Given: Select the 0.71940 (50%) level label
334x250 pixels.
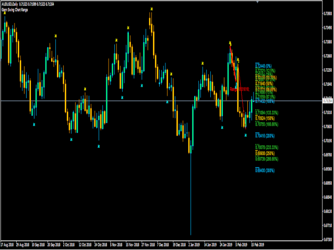Looking at the screenshot, I should point(264,84).
